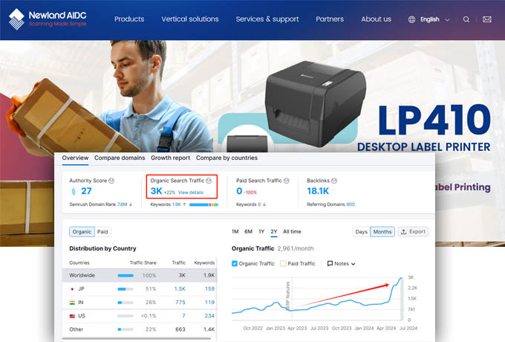Select the Organic toggle button
The width and height of the screenshot is (505, 342).
[x=82, y=232]
